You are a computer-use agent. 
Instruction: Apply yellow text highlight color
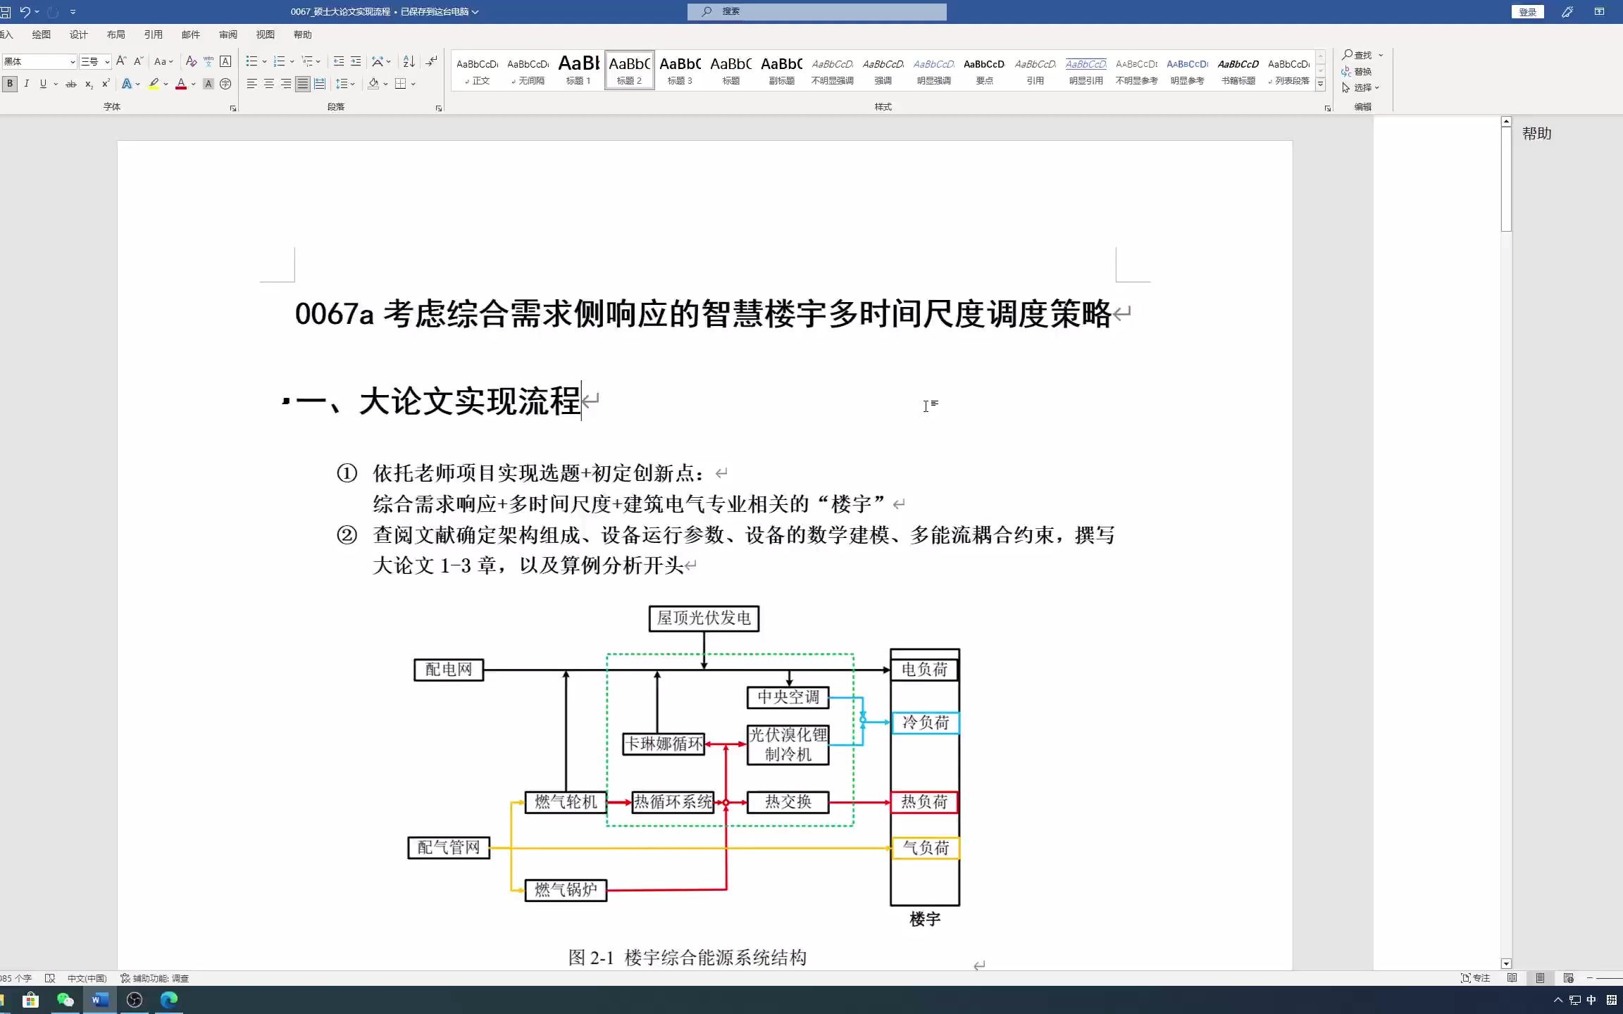point(154,84)
